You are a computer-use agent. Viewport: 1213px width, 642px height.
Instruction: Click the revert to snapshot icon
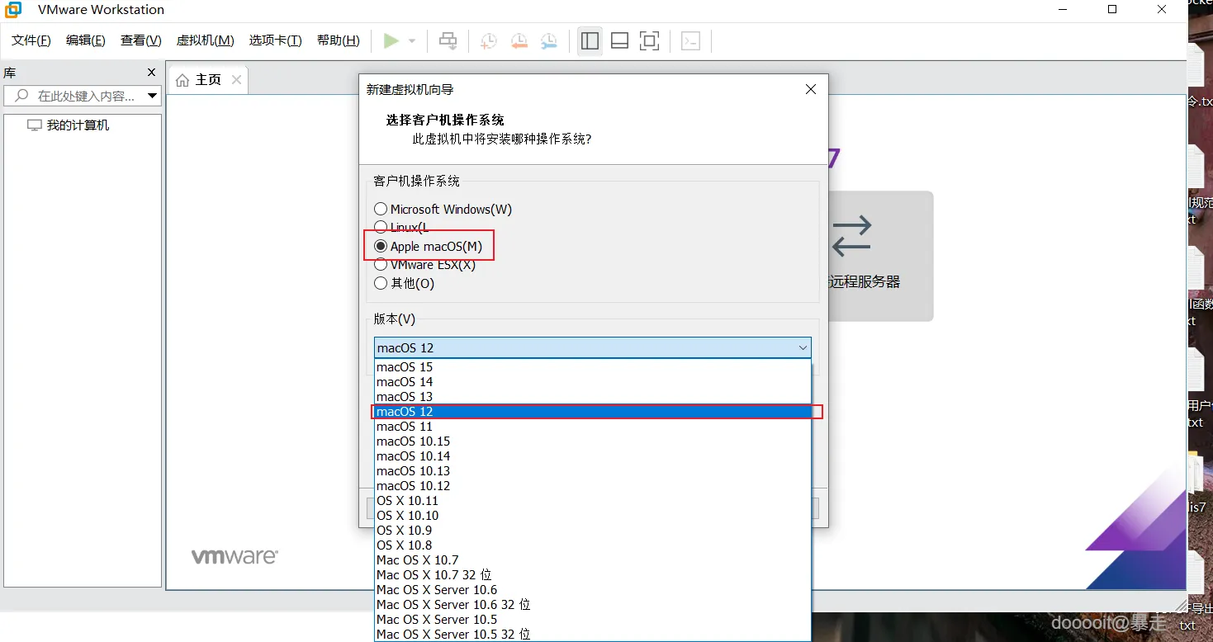(519, 40)
